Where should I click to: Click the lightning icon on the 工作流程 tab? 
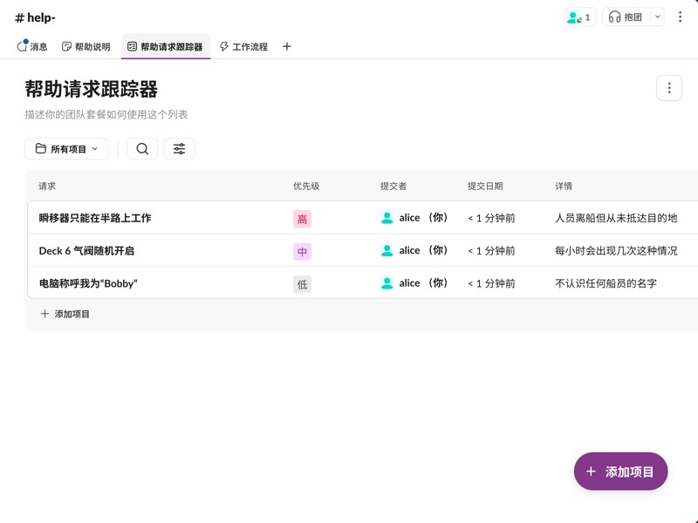[x=224, y=46]
